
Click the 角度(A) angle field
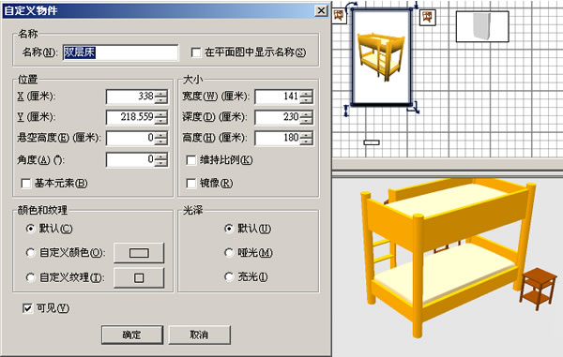pos(130,159)
